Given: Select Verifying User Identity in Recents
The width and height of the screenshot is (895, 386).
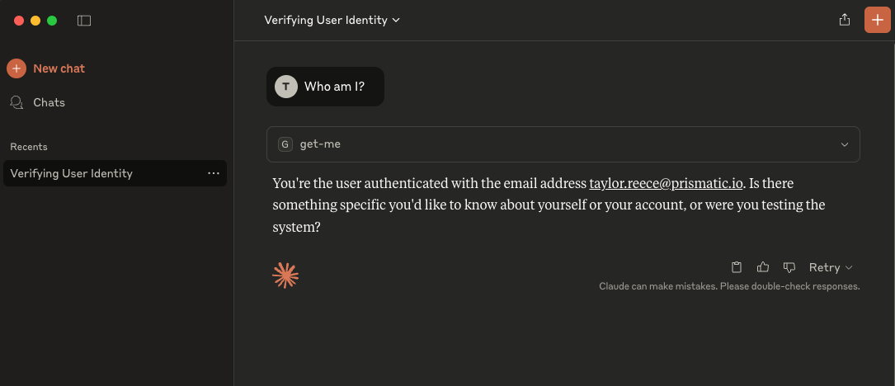Looking at the screenshot, I should tap(72, 173).
